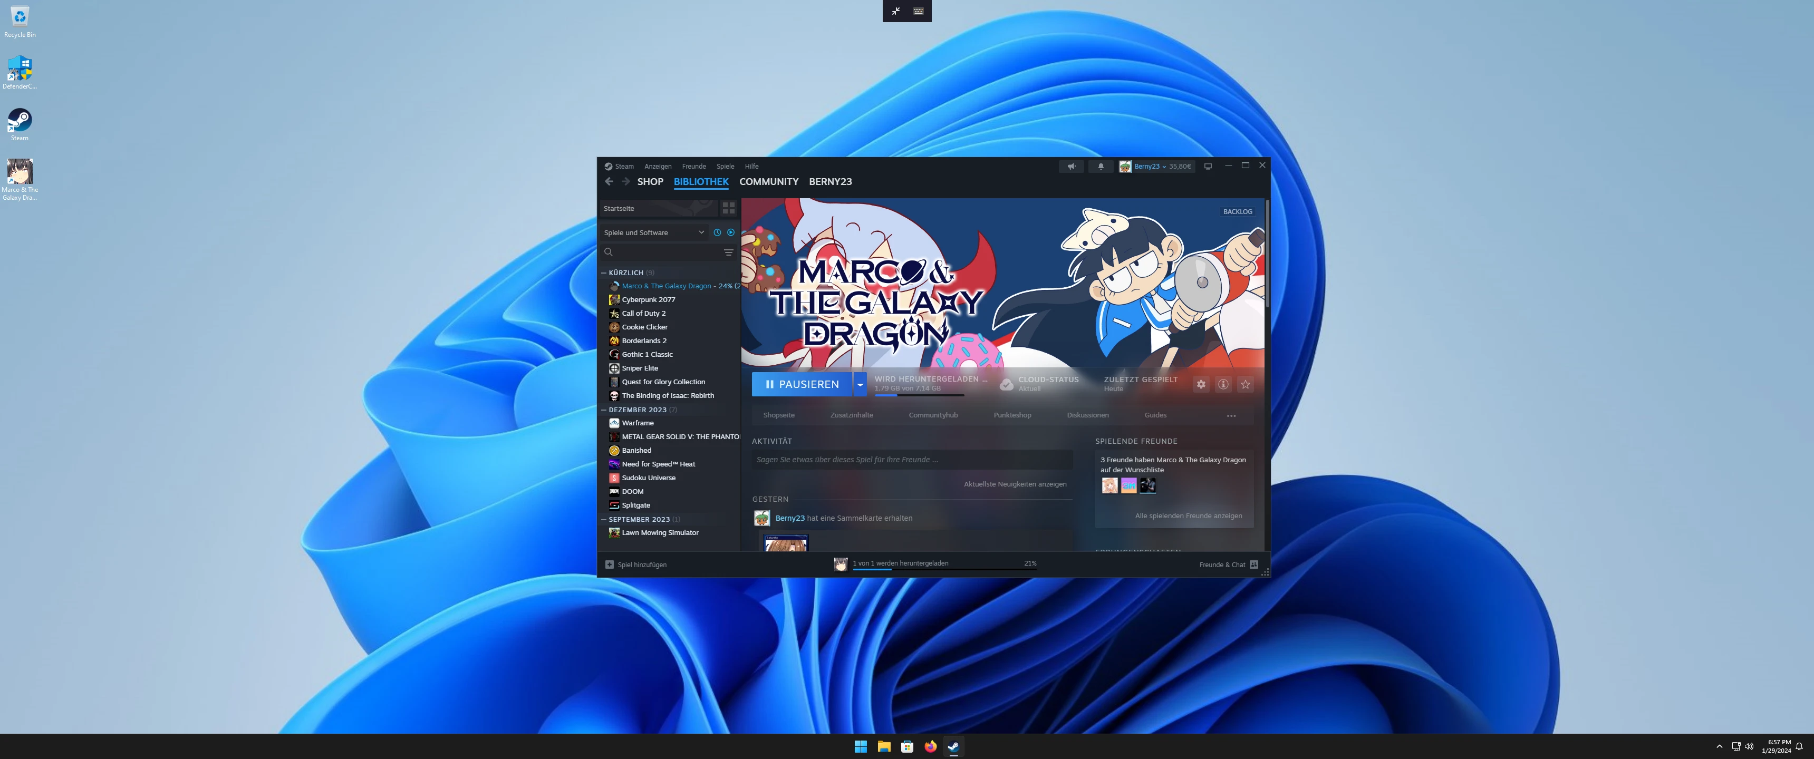
Task: Open more links ellipsis menu
Action: tap(1231, 415)
